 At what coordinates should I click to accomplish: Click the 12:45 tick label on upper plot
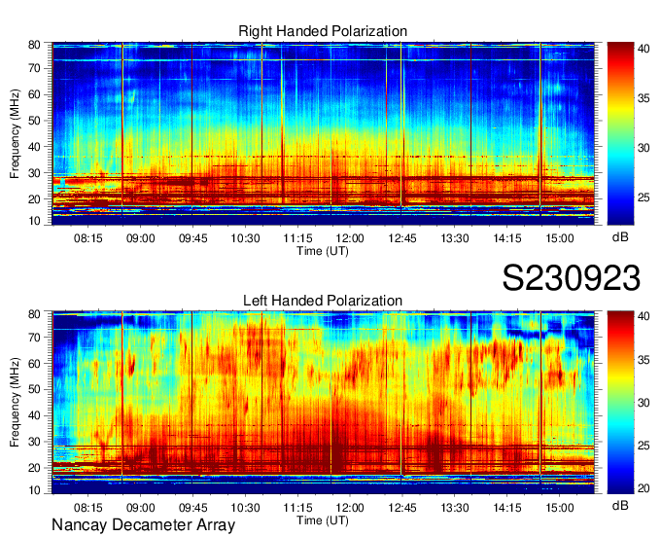pos(402,238)
